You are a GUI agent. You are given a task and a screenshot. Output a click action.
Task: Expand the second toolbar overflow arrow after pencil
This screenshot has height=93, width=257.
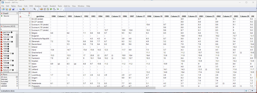(64, 10)
